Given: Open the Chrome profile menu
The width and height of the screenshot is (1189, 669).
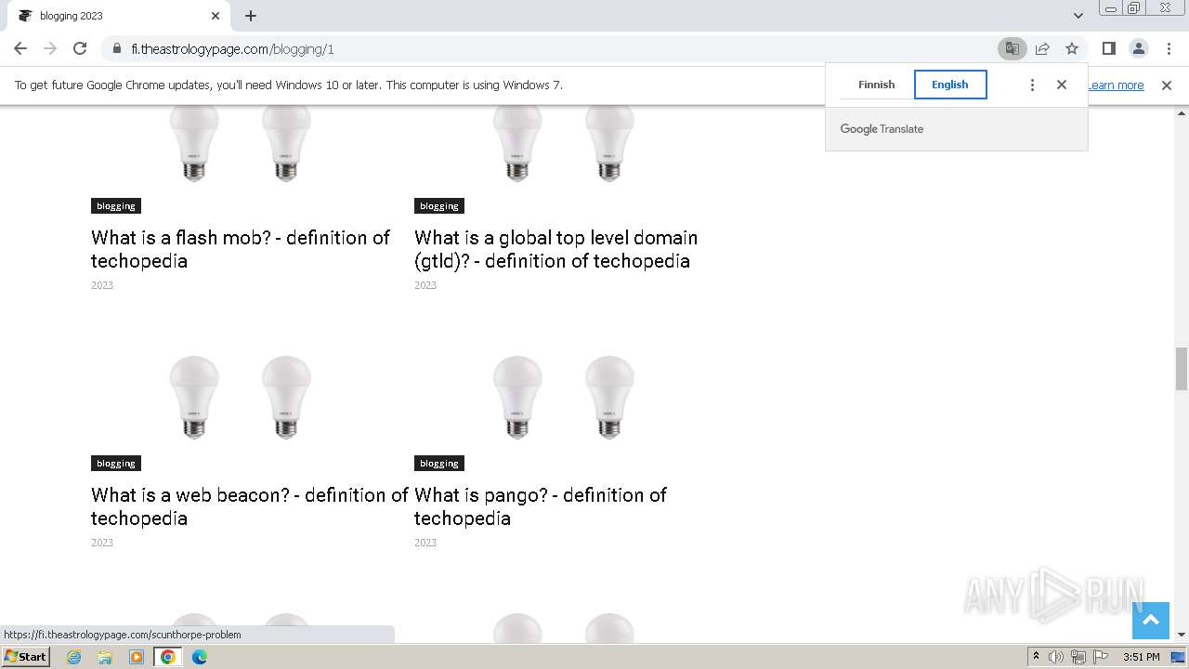Looking at the screenshot, I should (x=1138, y=48).
